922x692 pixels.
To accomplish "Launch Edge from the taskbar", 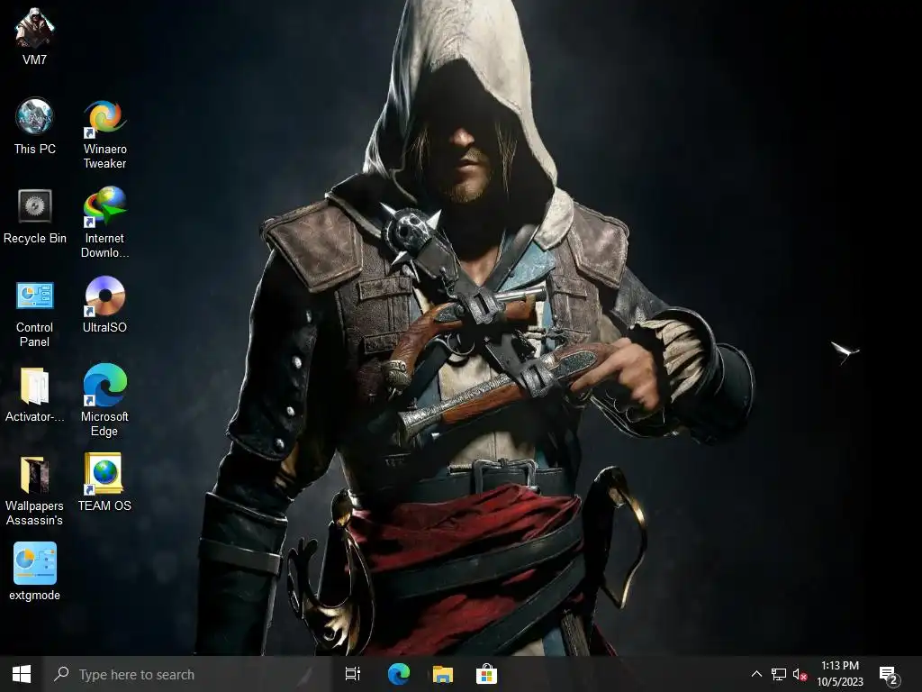I will coord(399,674).
